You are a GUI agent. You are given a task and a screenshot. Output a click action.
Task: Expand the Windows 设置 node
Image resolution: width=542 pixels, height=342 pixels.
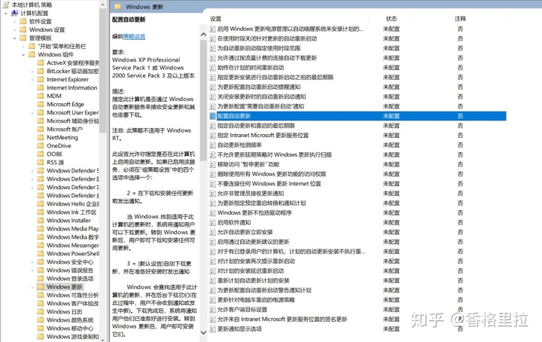14,29
